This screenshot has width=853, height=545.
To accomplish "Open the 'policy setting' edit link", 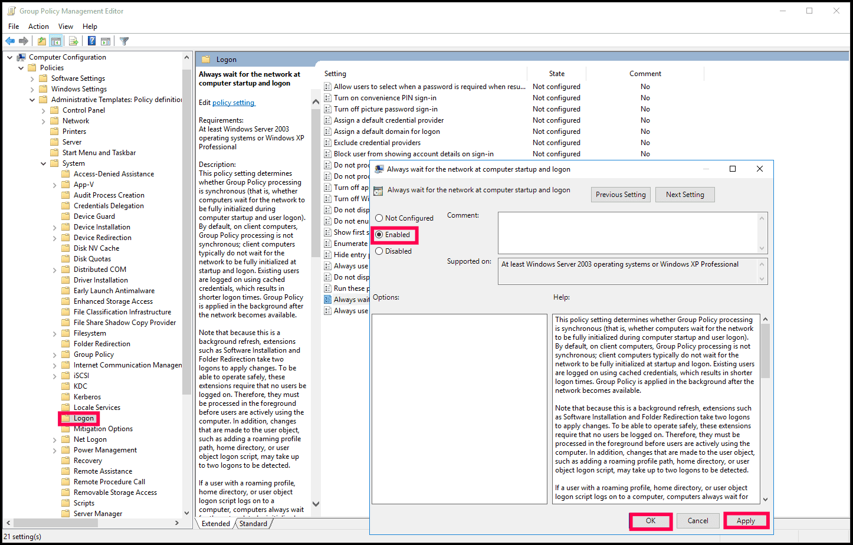I will pos(234,103).
